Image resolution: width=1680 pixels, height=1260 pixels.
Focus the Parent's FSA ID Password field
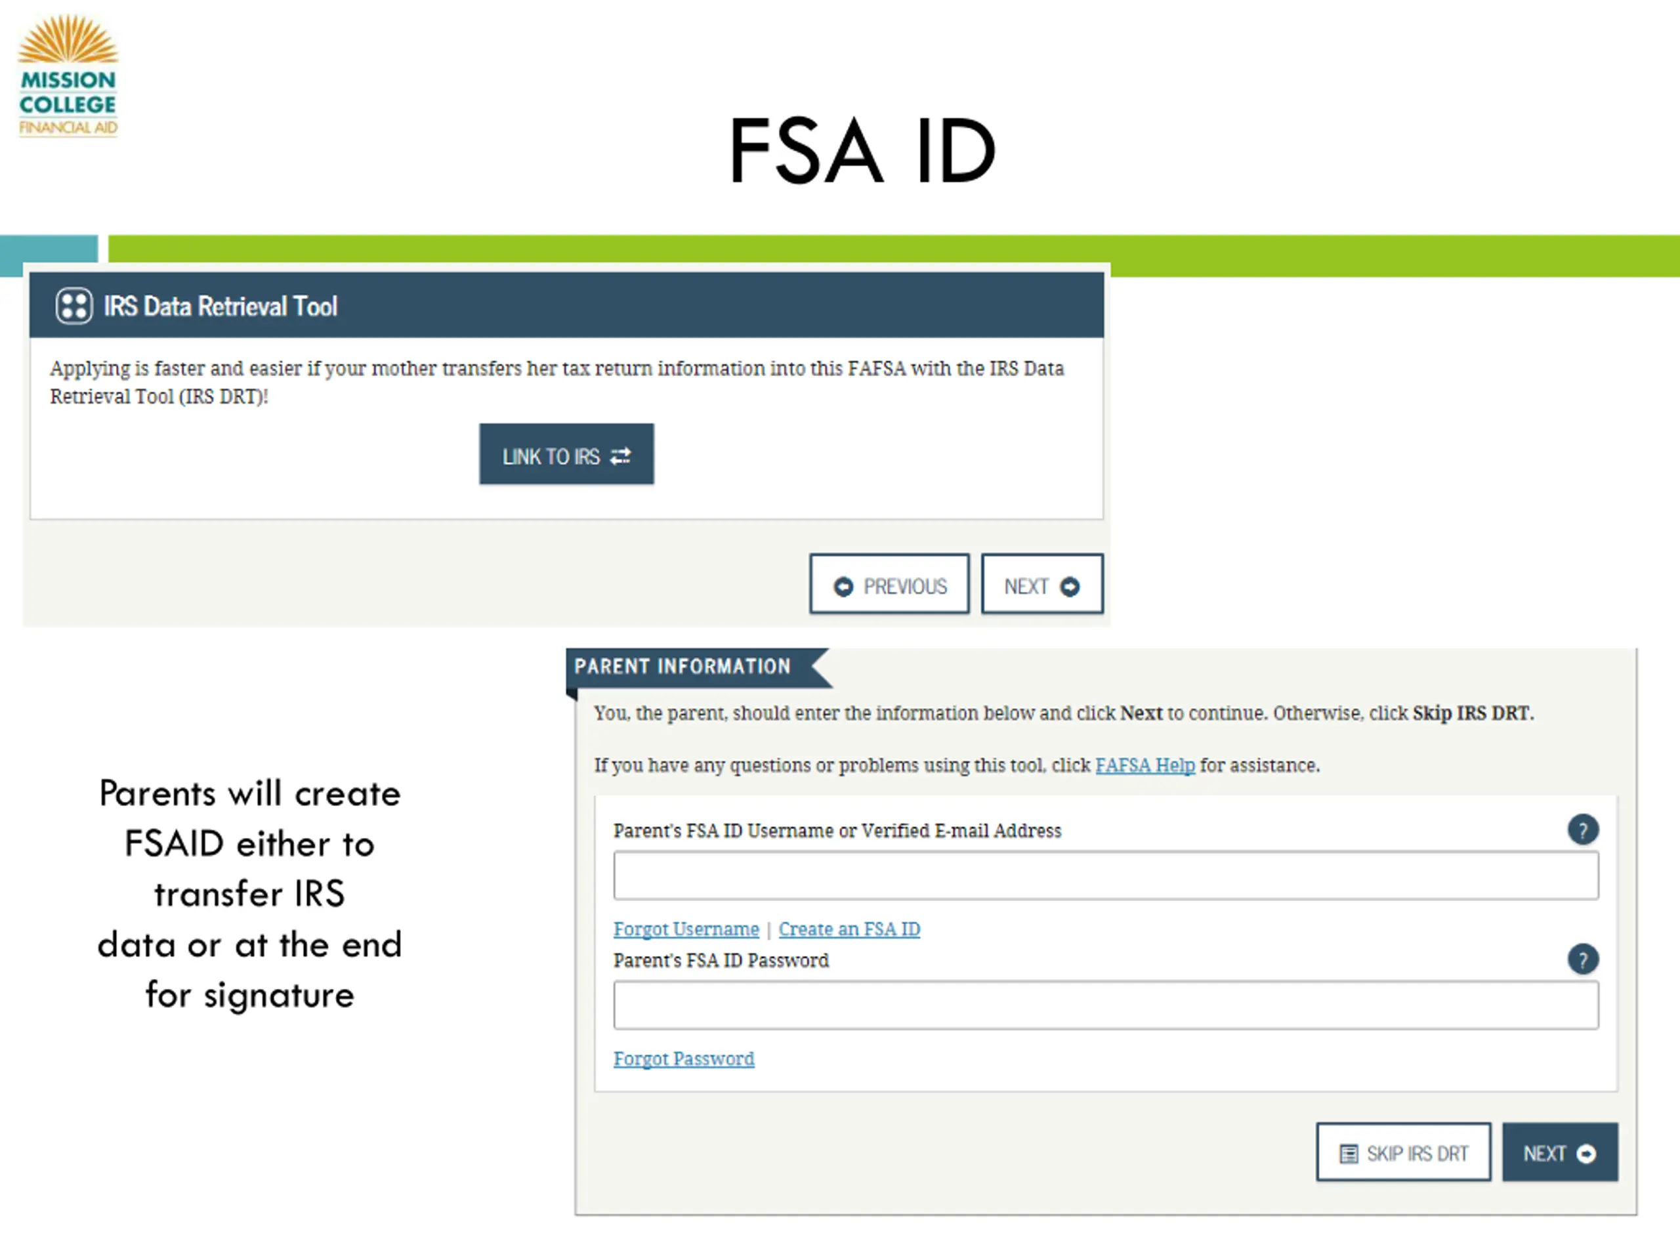(x=1105, y=1005)
